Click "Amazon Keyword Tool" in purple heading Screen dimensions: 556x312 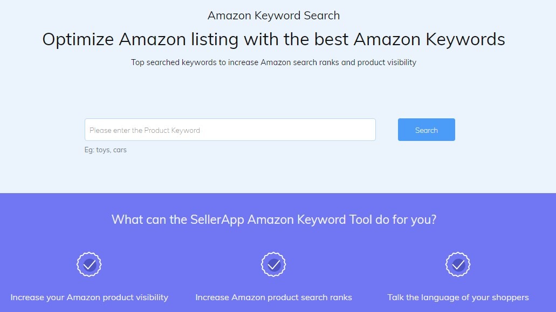coord(310,219)
